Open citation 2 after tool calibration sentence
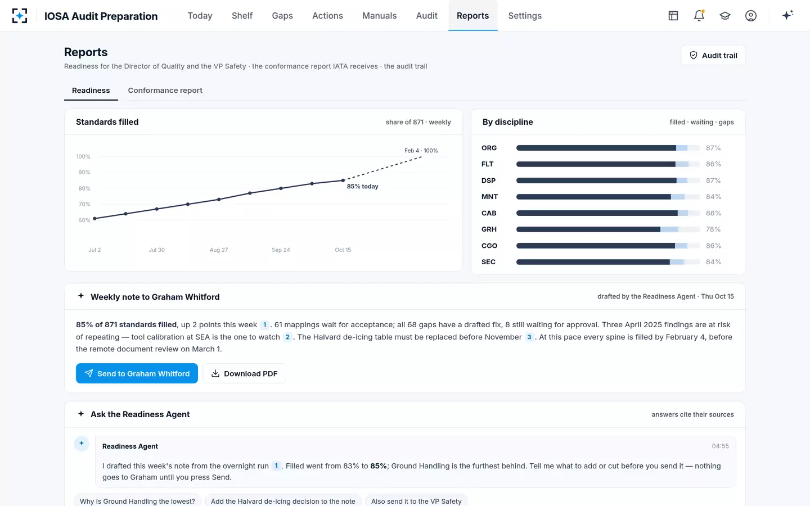Screen dimensions: 810x506 [x=287, y=337]
